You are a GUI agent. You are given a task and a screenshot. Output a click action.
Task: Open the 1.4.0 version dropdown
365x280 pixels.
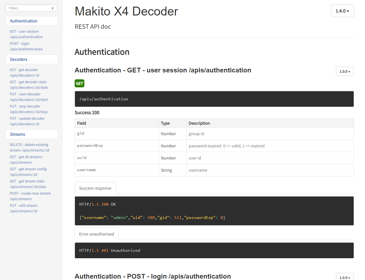point(342,11)
